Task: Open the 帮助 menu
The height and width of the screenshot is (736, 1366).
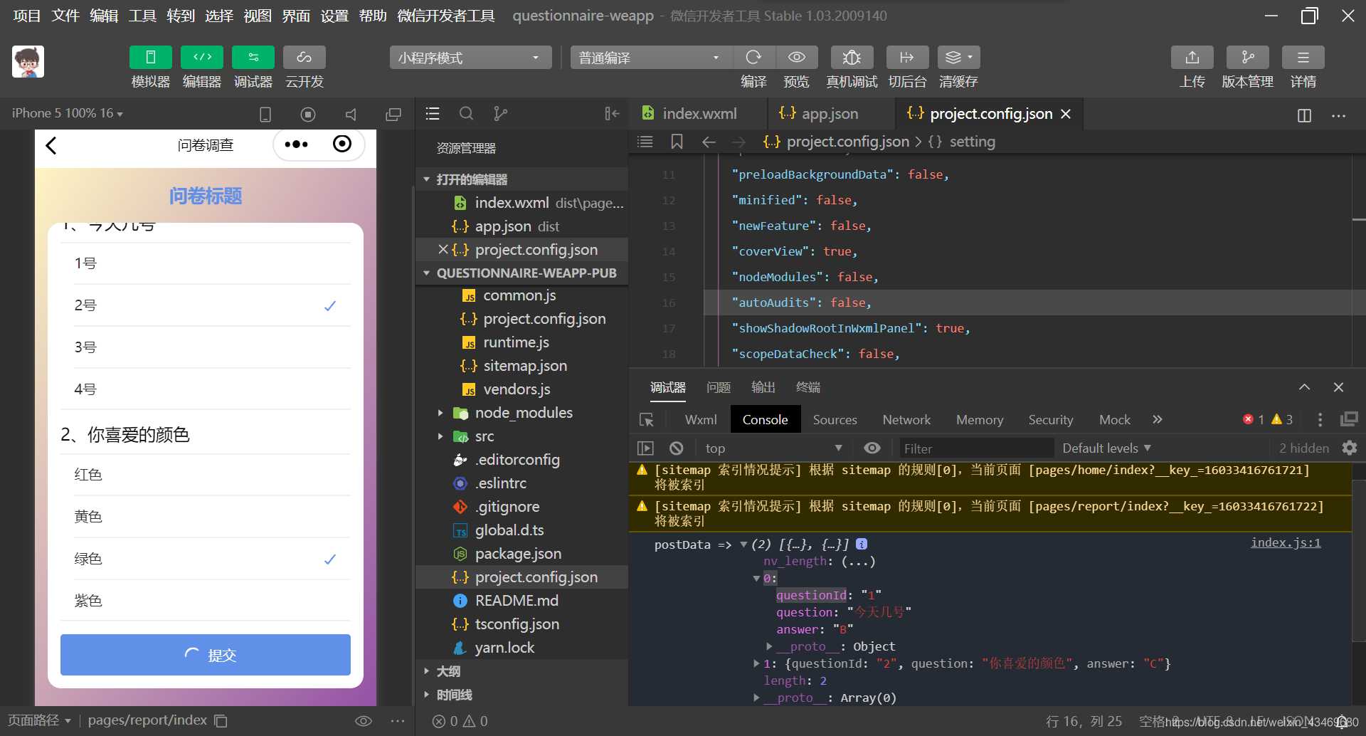Action: click(373, 16)
